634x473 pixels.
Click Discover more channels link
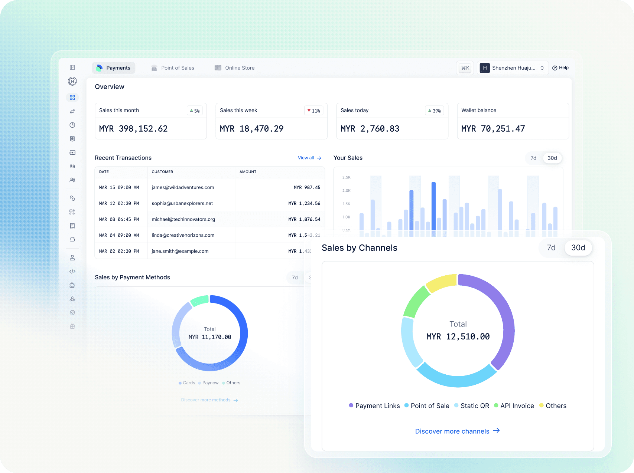tap(458, 431)
